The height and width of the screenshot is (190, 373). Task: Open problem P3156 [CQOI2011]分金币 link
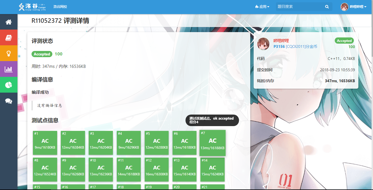295,46
